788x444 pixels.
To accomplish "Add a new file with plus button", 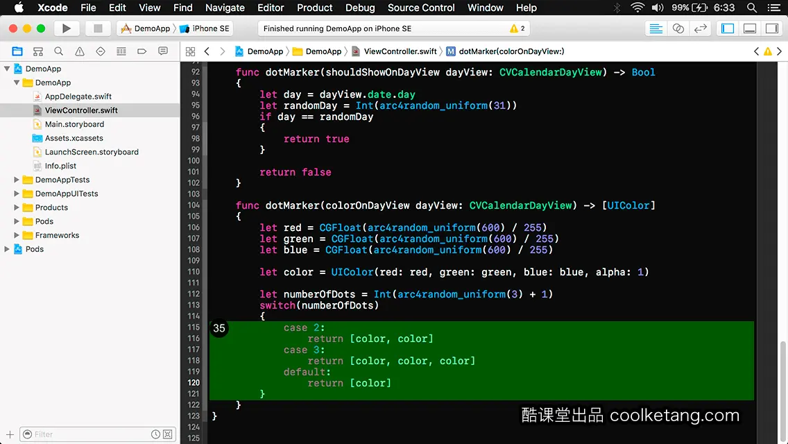I will (10, 434).
